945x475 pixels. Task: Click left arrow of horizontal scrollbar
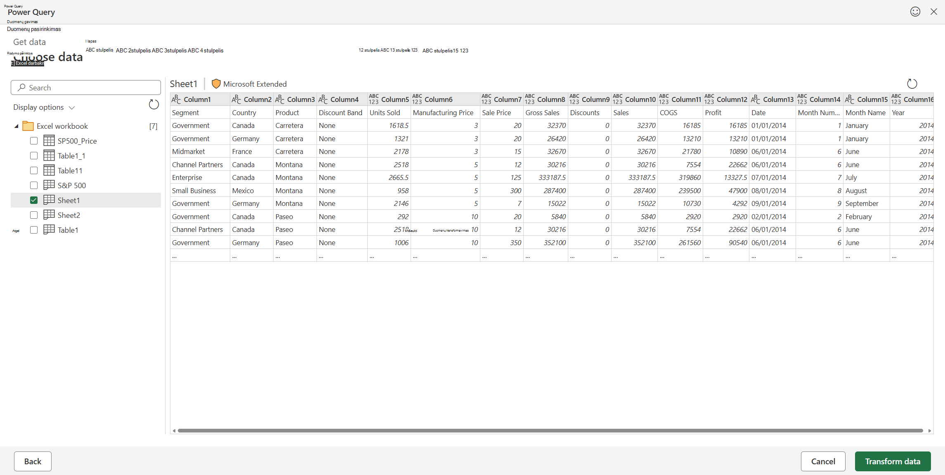[174, 430]
